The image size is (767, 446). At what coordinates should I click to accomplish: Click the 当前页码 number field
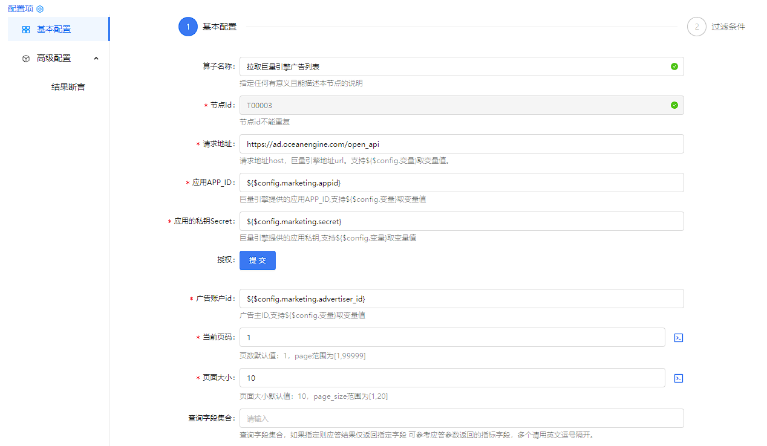[x=452, y=337]
